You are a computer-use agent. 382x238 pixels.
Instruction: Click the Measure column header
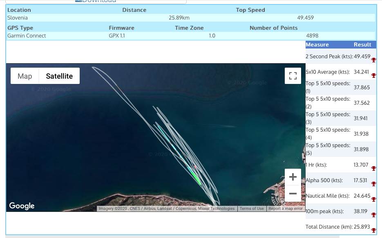[x=317, y=45]
